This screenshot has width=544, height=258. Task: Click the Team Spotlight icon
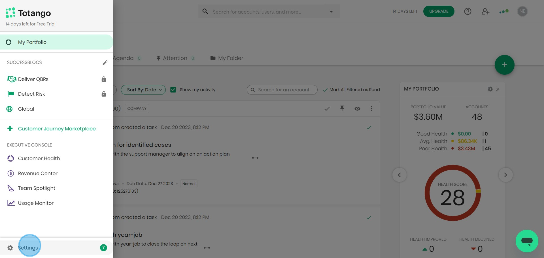click(10, 188)
